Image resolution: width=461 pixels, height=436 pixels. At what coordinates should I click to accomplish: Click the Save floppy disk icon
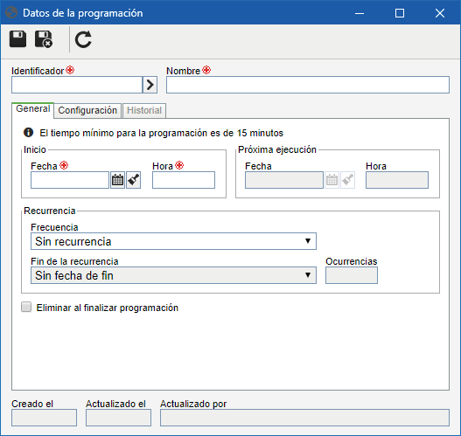(x=17, y=39)
